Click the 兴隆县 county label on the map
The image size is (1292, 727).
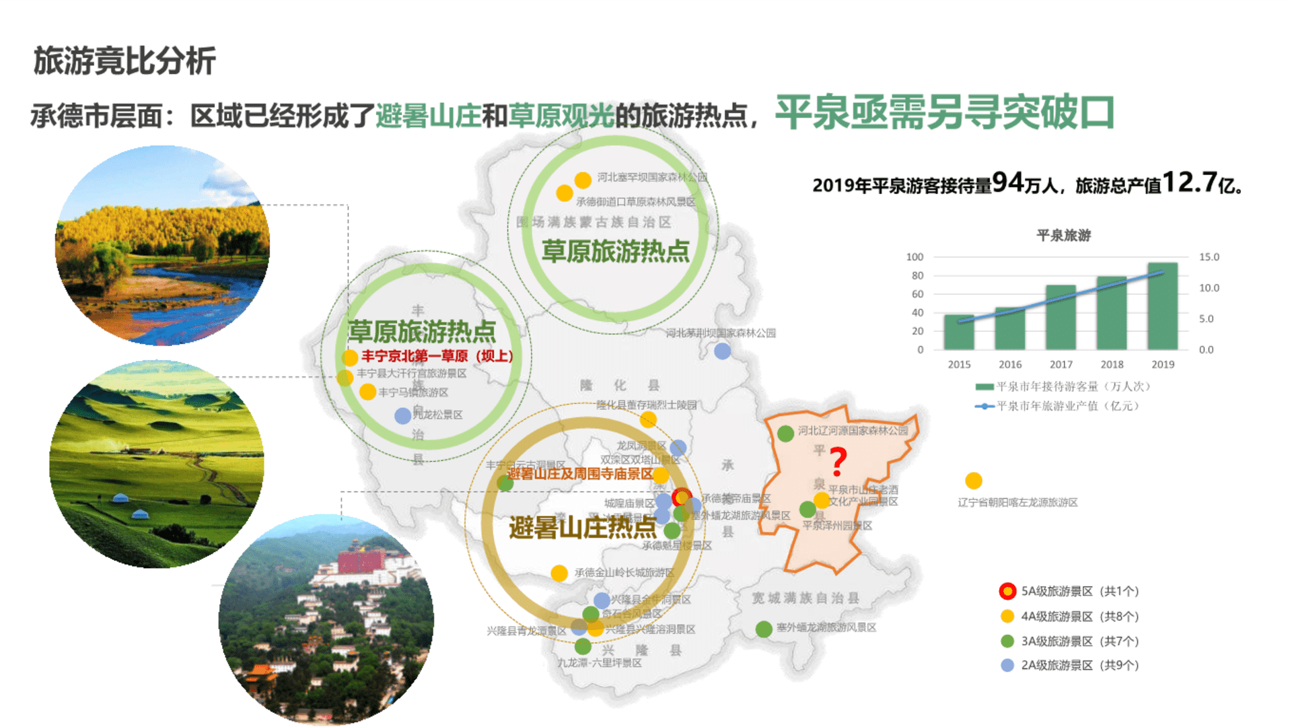click(641, 650)
